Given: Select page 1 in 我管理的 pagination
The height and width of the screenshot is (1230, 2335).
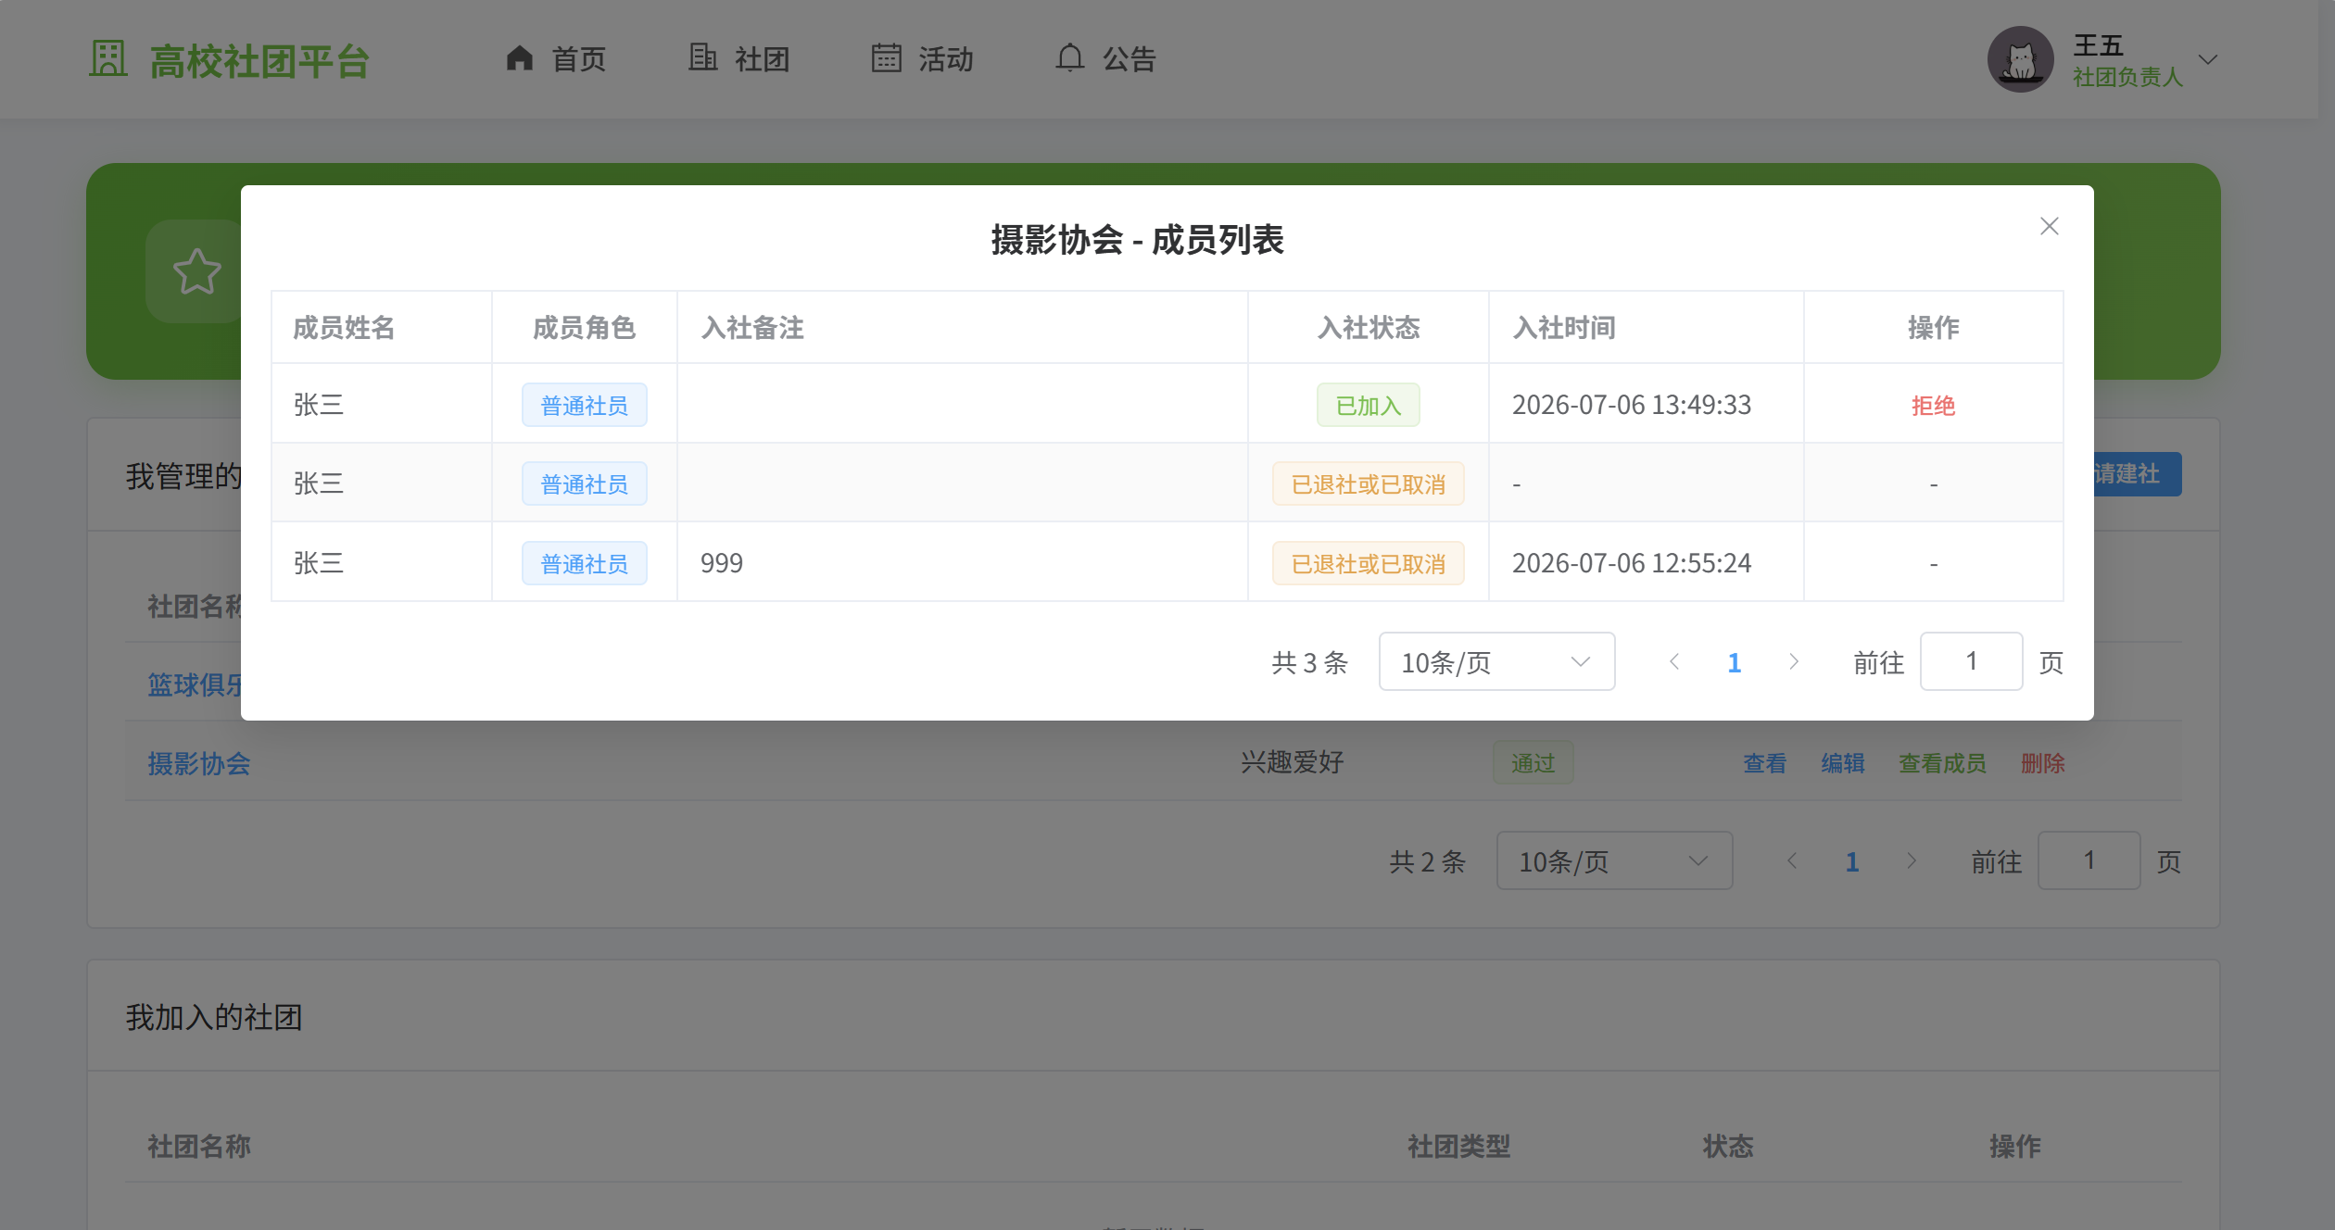Looking at the screenshot, I should [x=1852, y=861].
